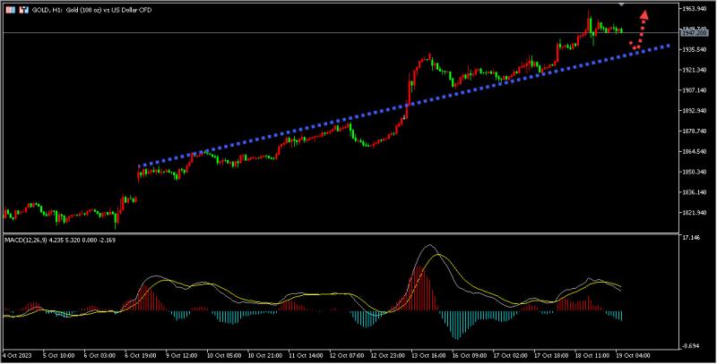Screen dimensions: 717x364
Task: Click the 1821.940 price axis label
Action: click(x=696, y=214)
